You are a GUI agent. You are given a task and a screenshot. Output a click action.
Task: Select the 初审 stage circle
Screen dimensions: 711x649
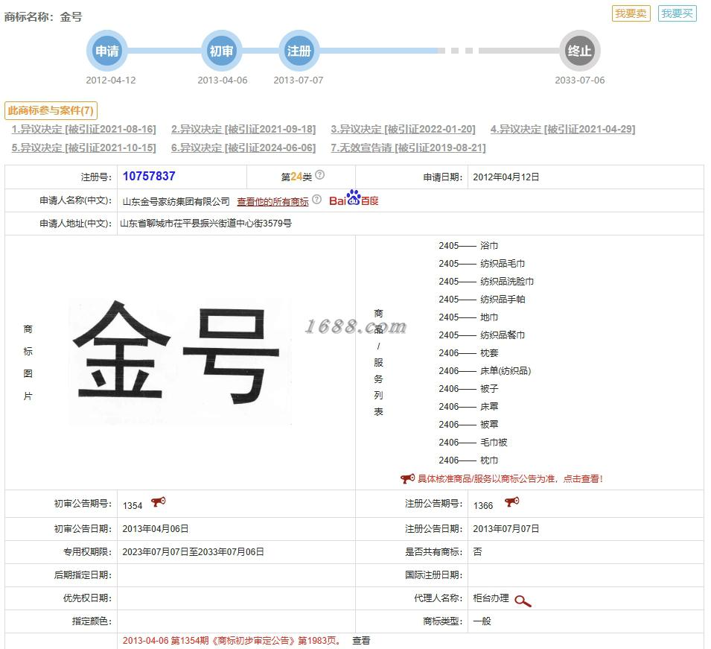pyautogui.click(x=222, y=51)
